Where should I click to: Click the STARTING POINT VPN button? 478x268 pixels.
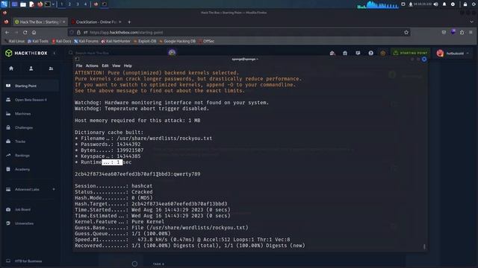[x=410, y=53]
